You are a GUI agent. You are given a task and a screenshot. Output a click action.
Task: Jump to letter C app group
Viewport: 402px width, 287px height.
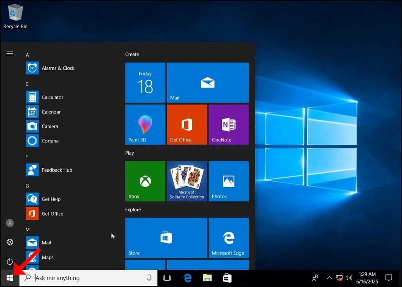point(27,84)
